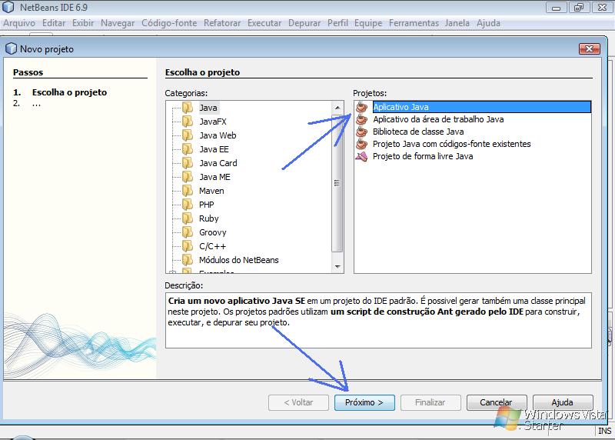Click the Aplicativo da área de trabalho Java icon
The width and height of the screenshot is (615, 440).
(x=361, y=119)
